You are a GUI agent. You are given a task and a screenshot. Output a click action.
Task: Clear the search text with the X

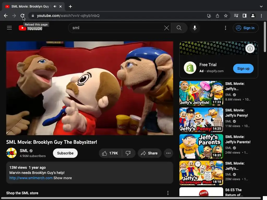pos(167,28)
